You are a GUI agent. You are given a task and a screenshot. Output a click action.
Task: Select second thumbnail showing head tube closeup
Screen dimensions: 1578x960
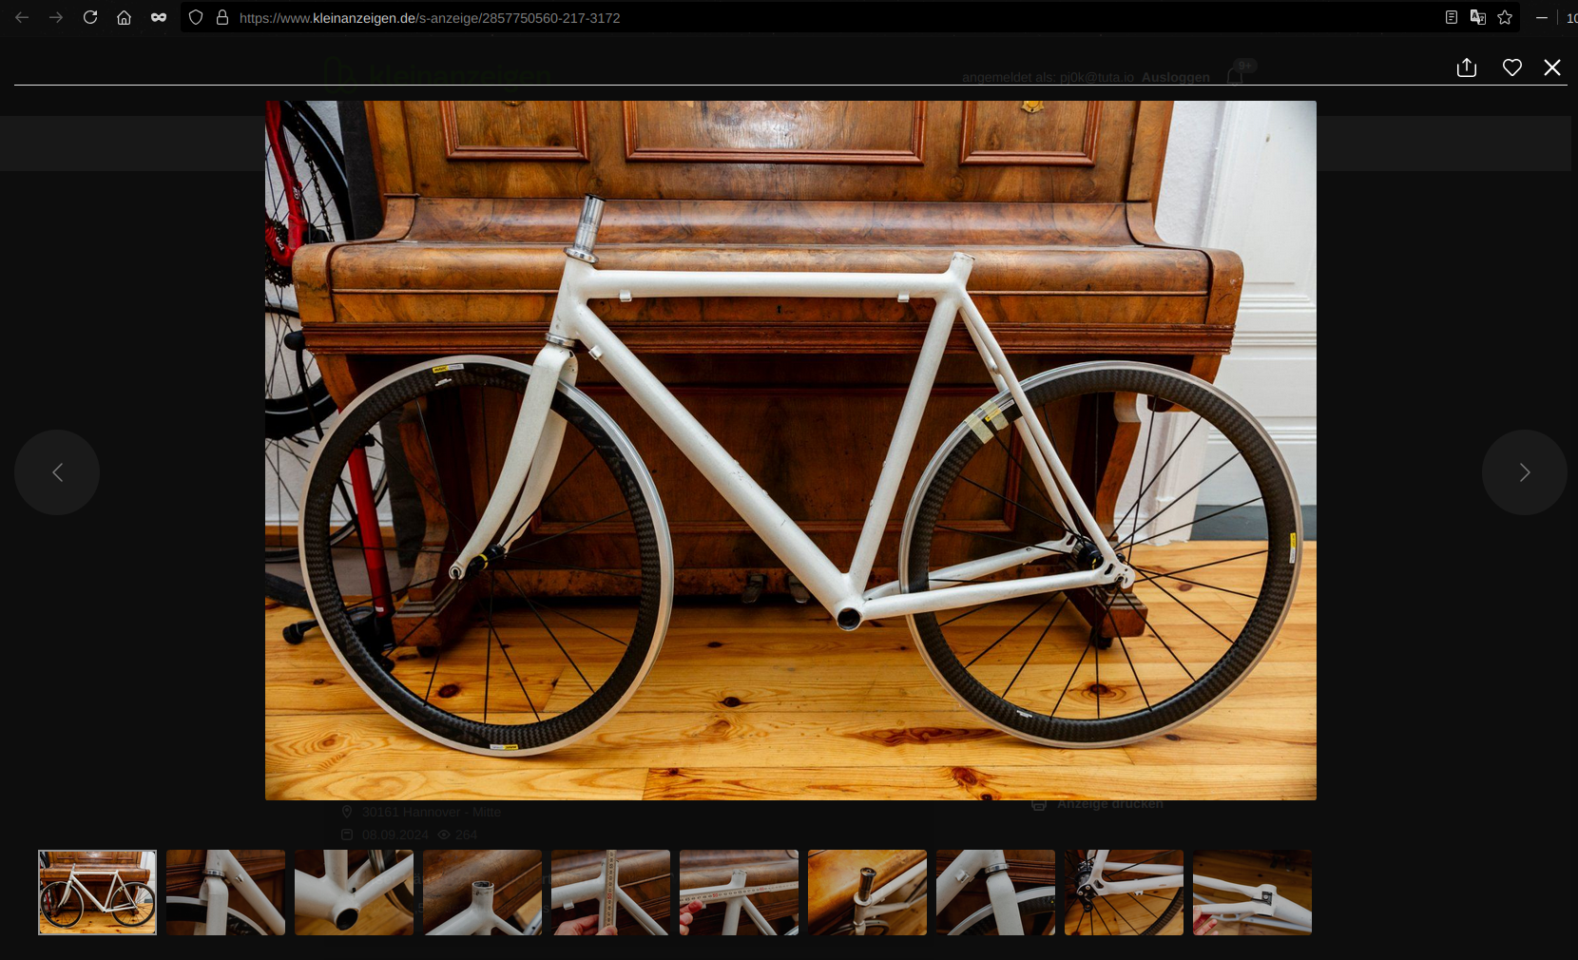coord(225,893)
